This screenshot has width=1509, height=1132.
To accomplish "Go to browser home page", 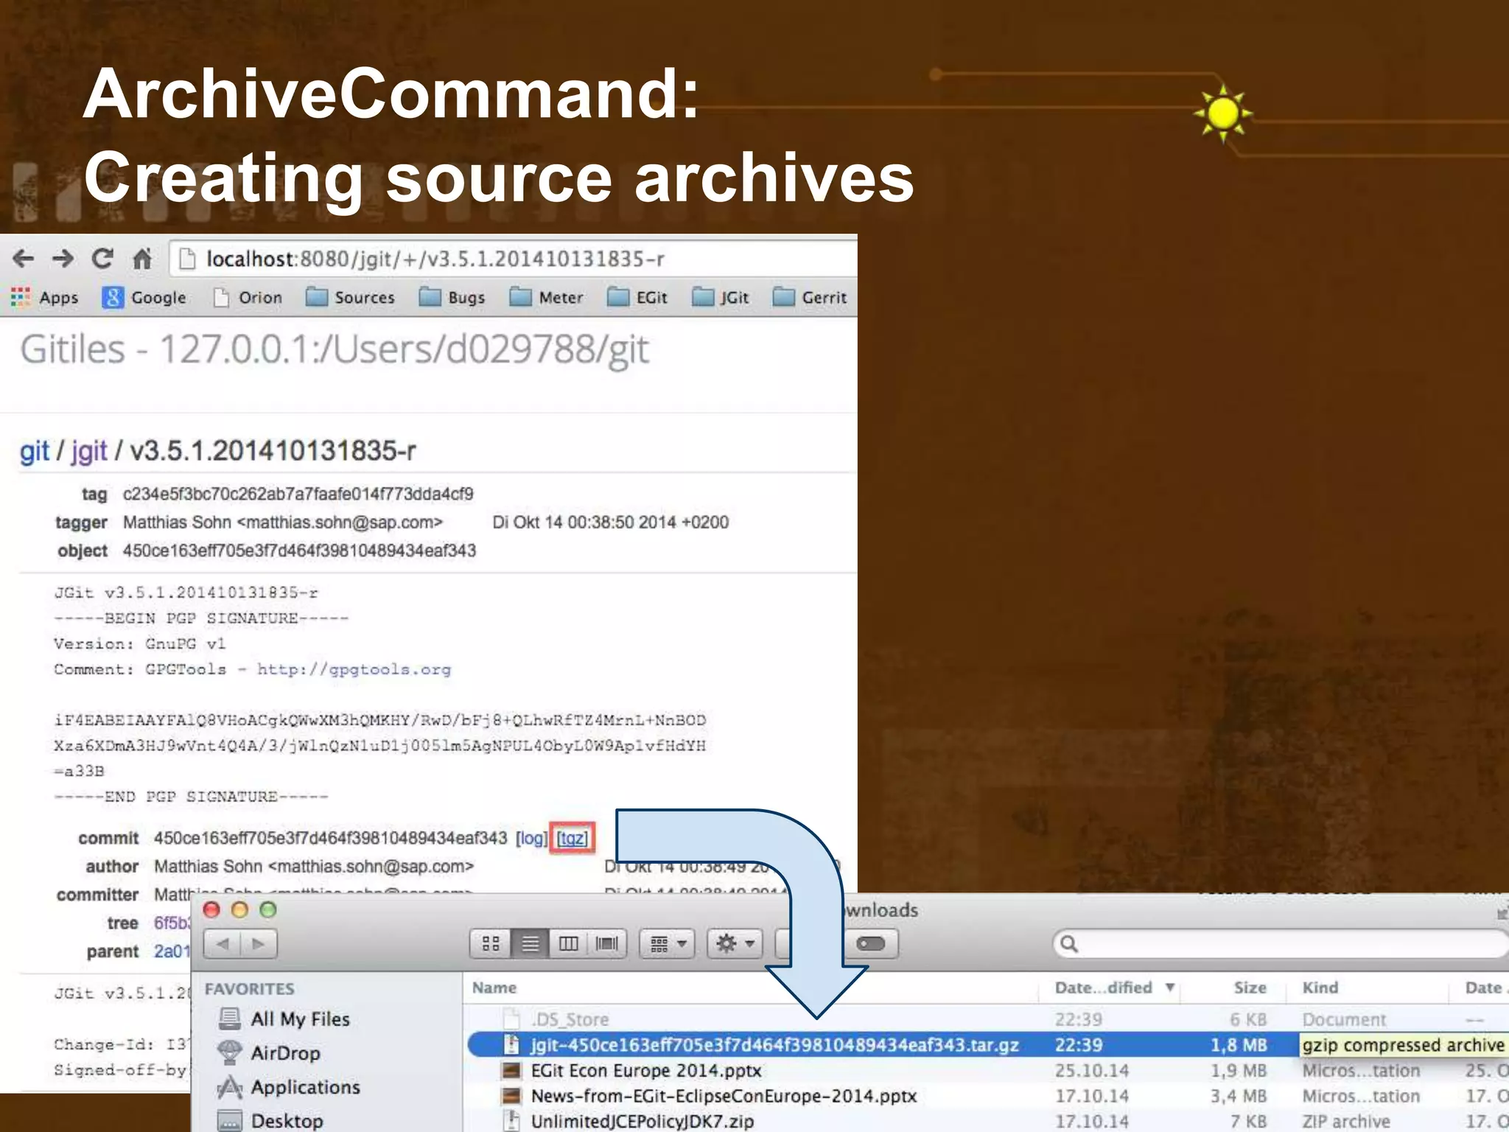I will [x=141, y=259].
